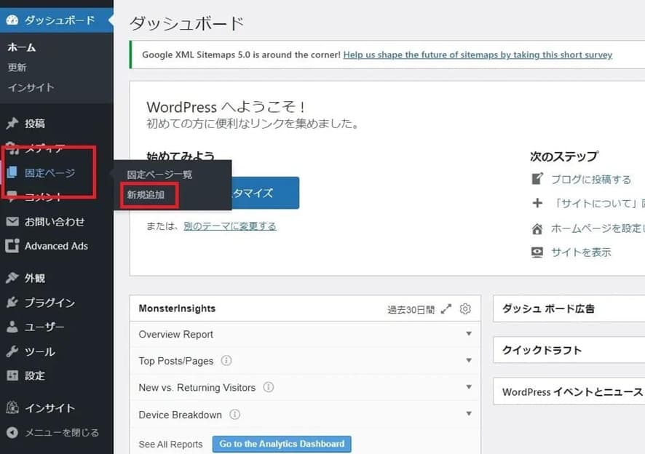The width and height of the screenshot is (645, 454).
Task: Click the info icon next to Top Posts/Pages
Action: click(x=226, y=361)
